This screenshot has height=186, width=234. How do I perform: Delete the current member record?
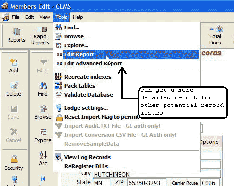click(x=14, y=89)
